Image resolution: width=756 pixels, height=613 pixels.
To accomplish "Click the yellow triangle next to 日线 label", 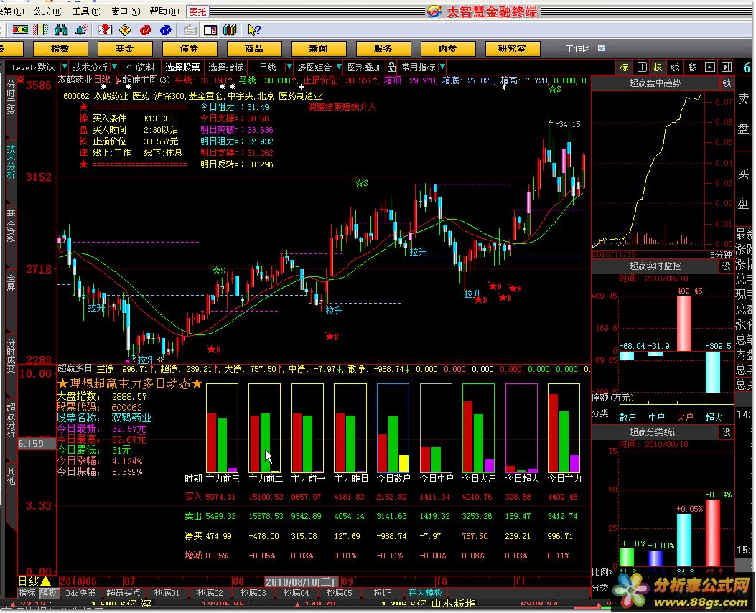I will tap(46, 581).
